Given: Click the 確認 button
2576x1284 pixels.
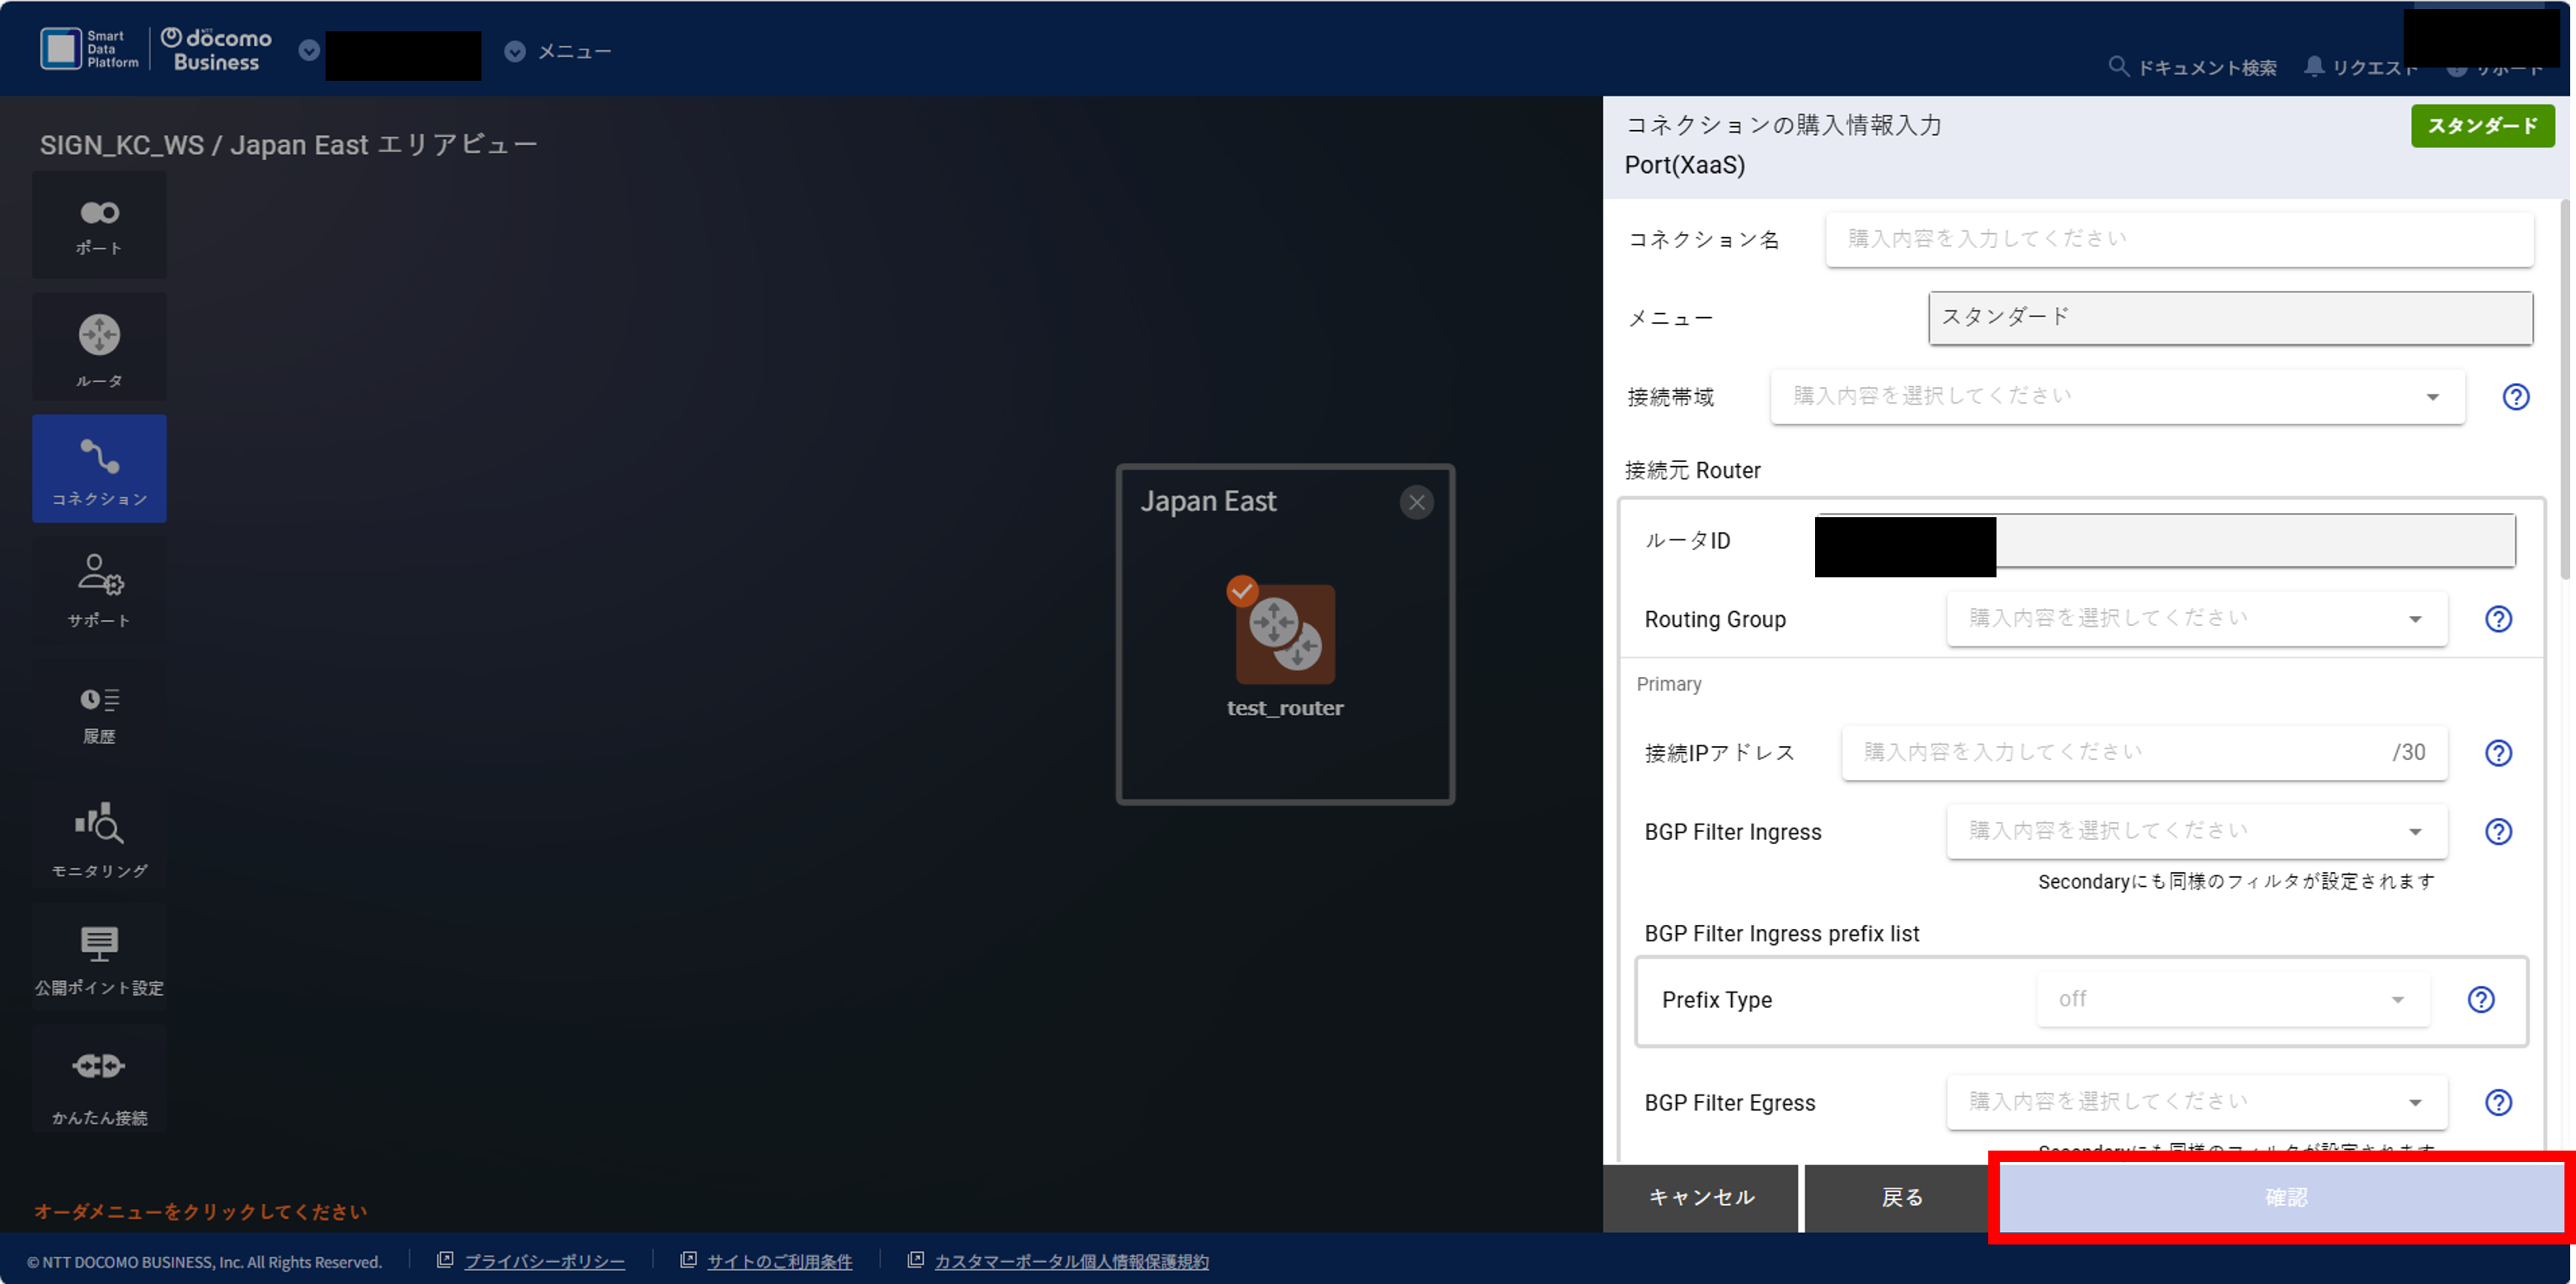Looking at the screenshot, I should point(2285,1197).
